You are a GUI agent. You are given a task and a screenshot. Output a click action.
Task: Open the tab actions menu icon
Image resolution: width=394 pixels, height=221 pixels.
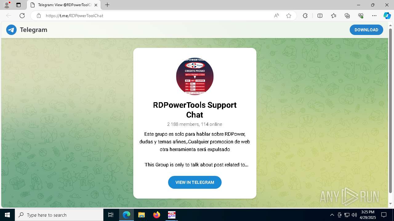click(x=18, y=5)
